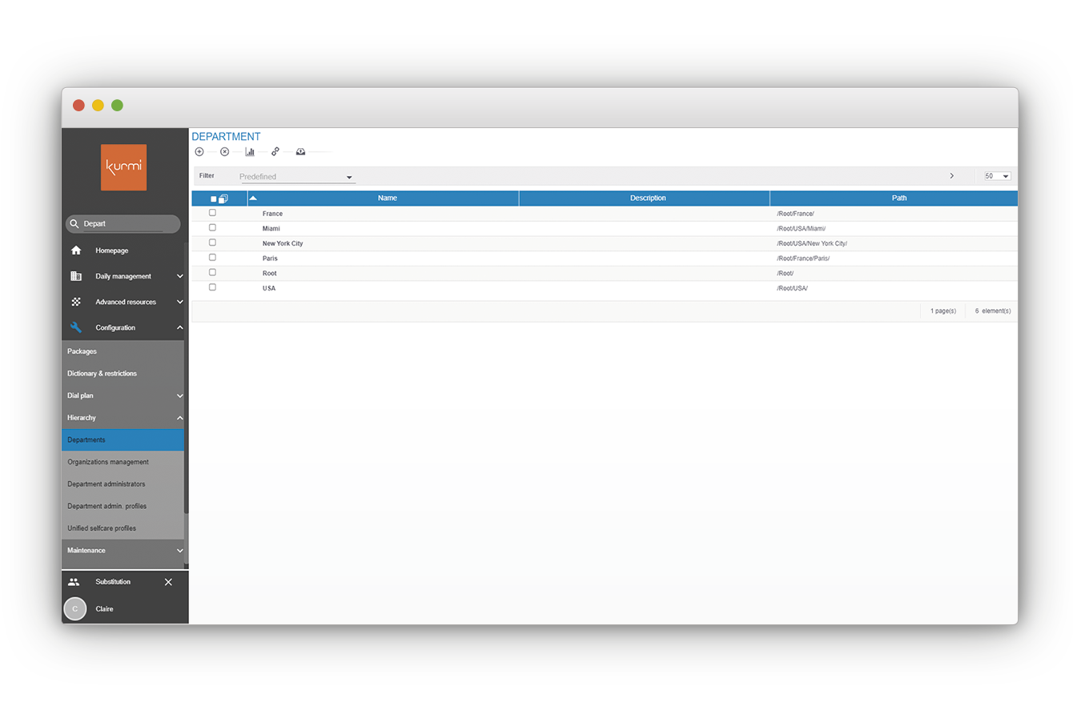Open the Homepage menu item

[123, 251]
